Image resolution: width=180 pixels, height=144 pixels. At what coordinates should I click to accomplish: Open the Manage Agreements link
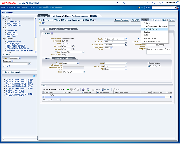tap(13, 41)
